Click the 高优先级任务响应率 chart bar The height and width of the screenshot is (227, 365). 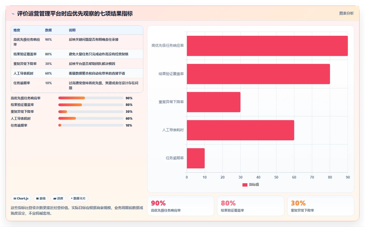(x=267, y=46)
